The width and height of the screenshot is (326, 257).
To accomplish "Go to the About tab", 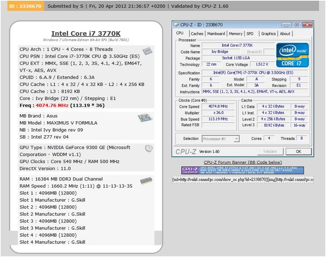I will tap(285, 34).
